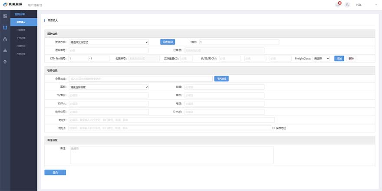
Task: Open 订单管理 in the sidebar menu
Action: coord(21,30)
